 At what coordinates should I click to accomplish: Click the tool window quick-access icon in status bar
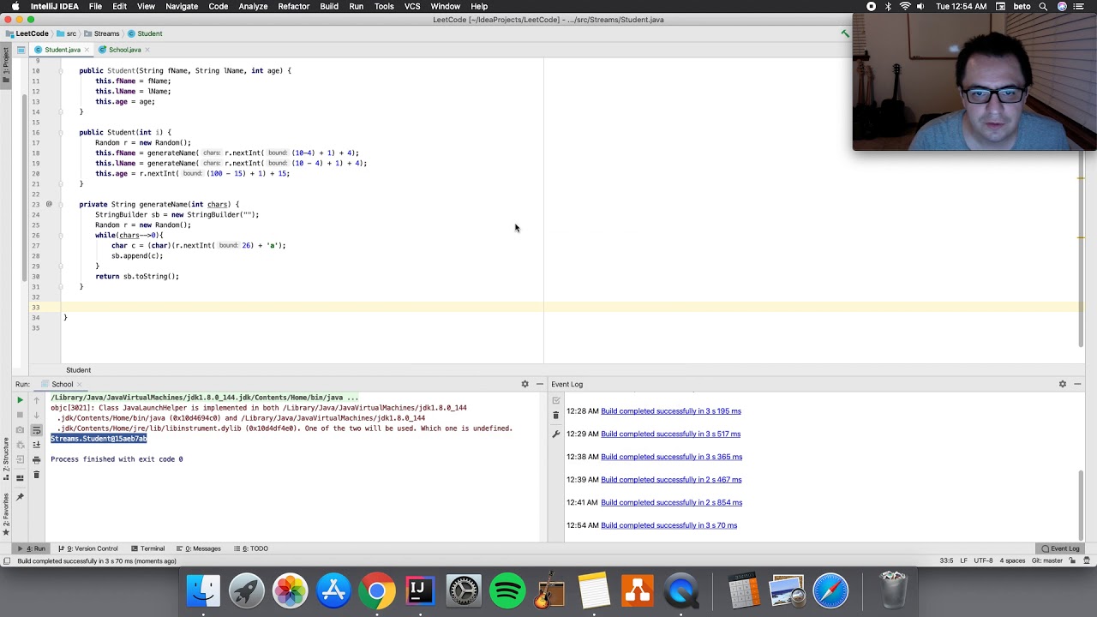pyautogui.click(x=7, y=561)
